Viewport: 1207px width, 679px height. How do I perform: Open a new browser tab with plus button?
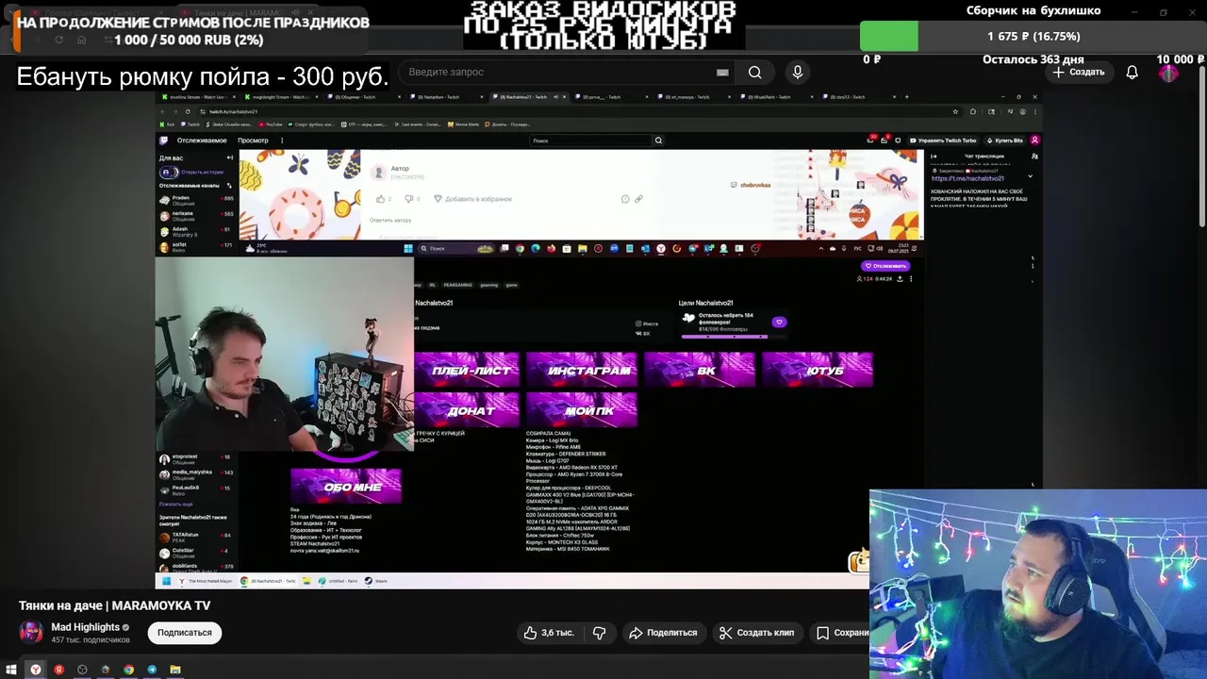907,96
